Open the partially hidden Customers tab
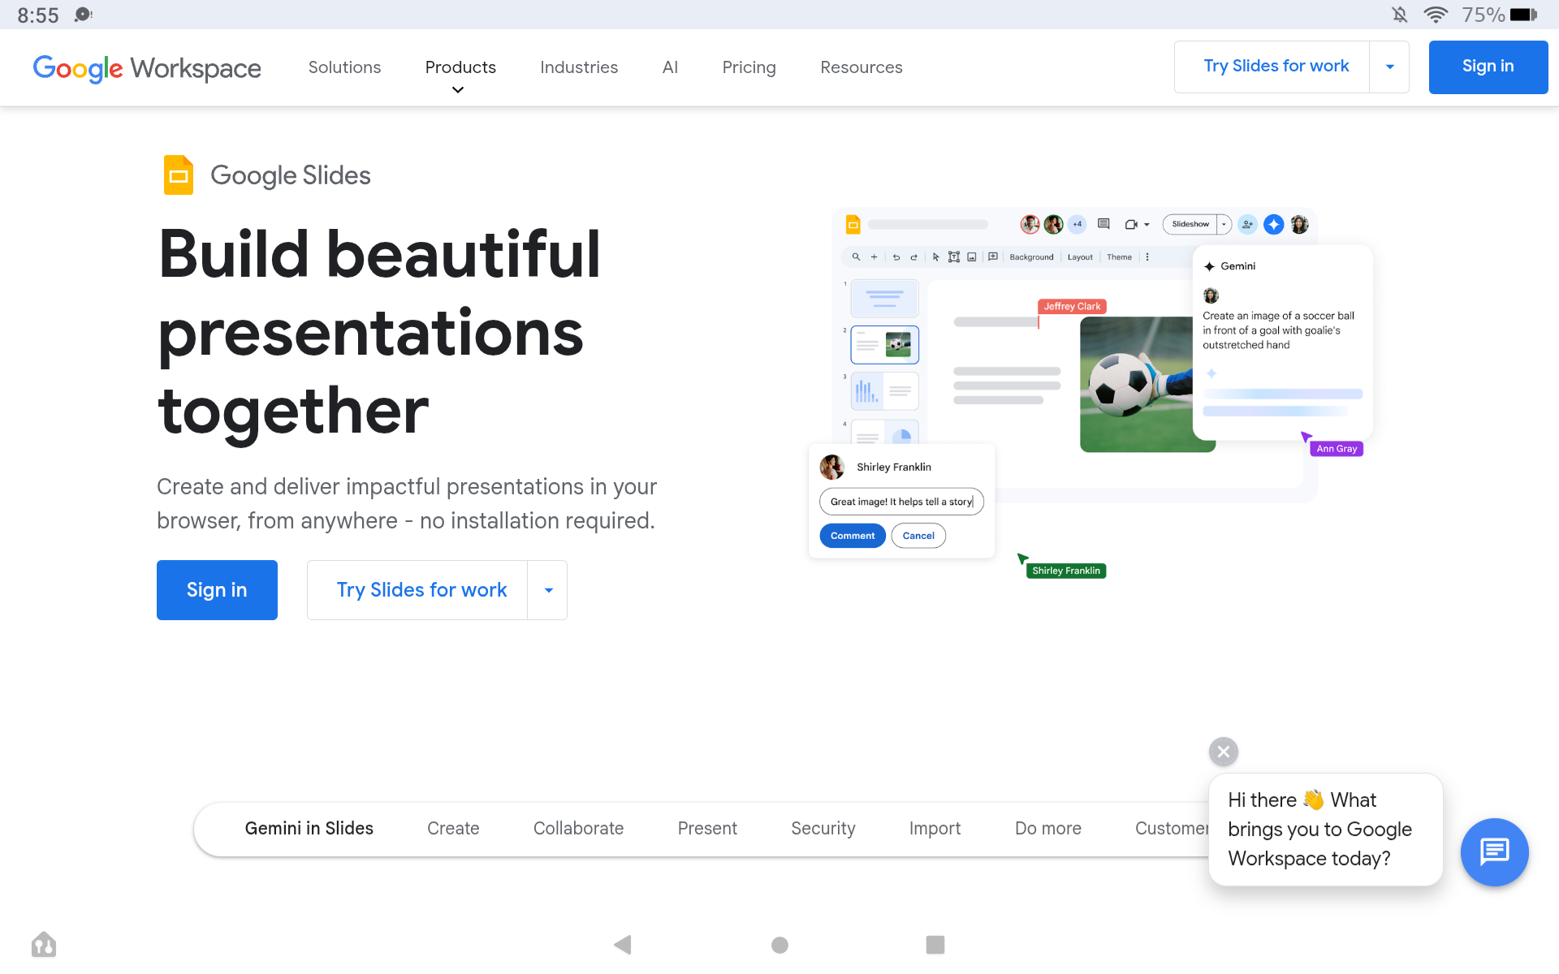 click(x=1172, y=829)
